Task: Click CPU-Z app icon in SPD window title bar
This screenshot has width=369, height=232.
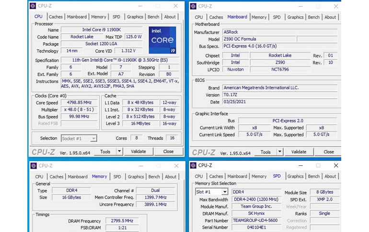Action: tap(193, 165)
